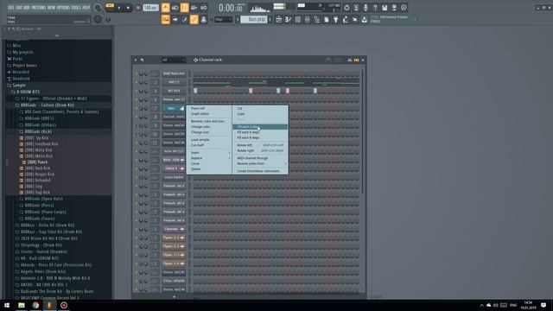The height and width of the screenshot is (311, 553).
Task: Collapse the 808Gods (Kick) folder
Action: (38, 131)
